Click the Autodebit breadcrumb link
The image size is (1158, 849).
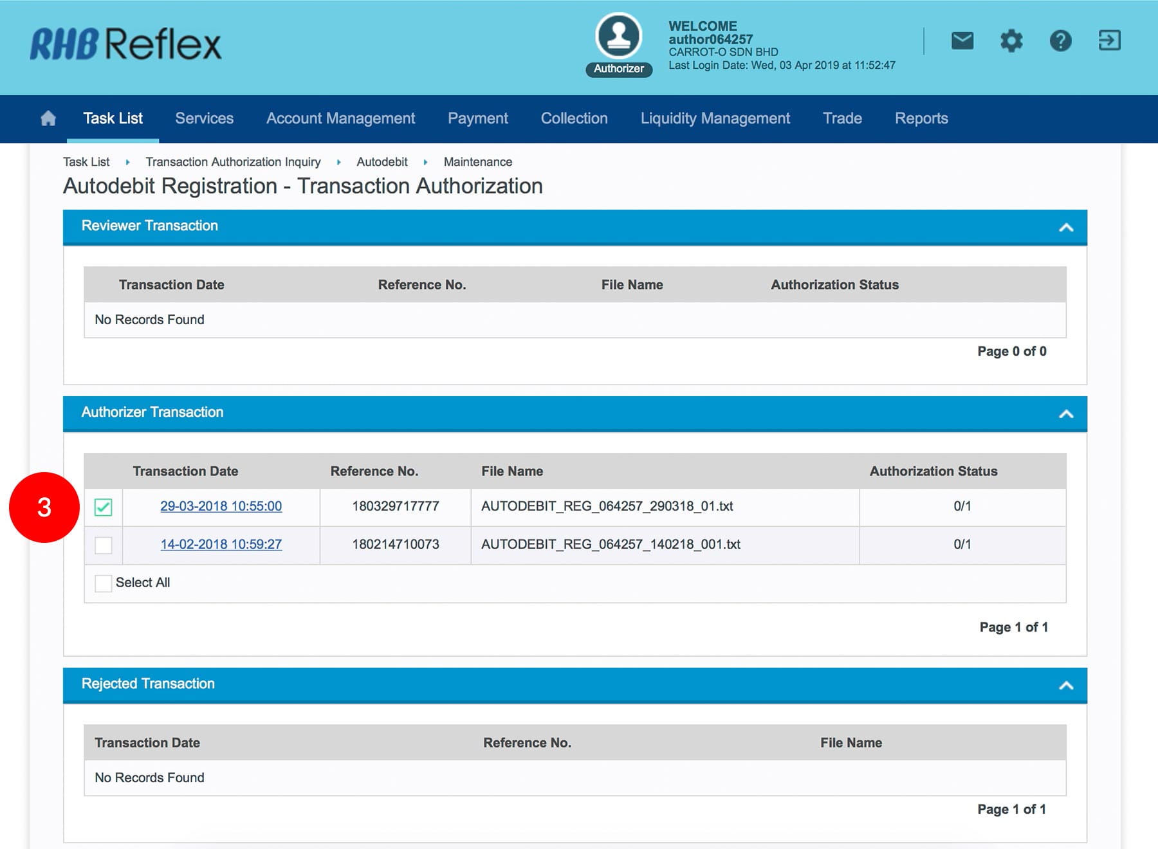point(381,162)
